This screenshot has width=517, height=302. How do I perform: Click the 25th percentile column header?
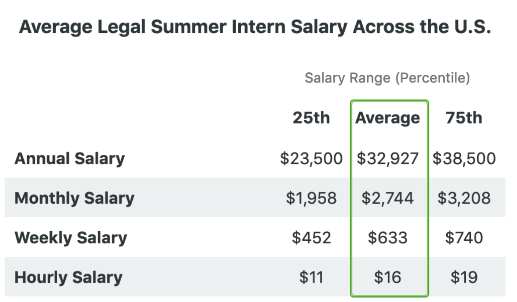tap(311, 118)
